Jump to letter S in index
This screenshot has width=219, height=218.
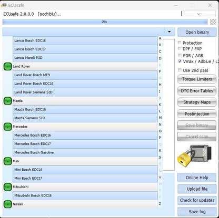(x=160, y=158)
